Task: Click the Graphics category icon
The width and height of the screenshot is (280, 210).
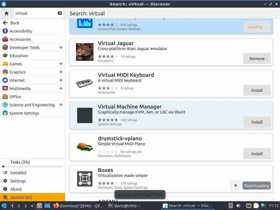Action: point(5,72)
